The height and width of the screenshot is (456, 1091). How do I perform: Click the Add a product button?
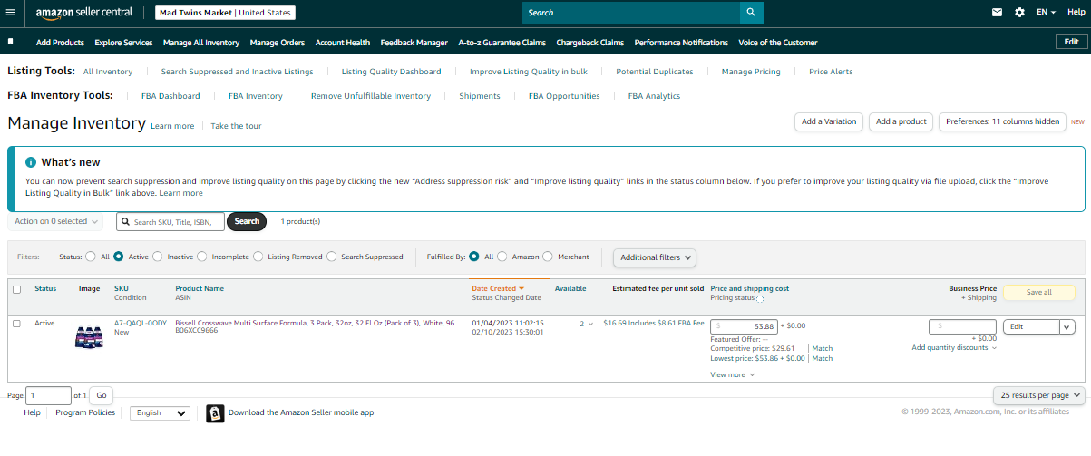901,121
